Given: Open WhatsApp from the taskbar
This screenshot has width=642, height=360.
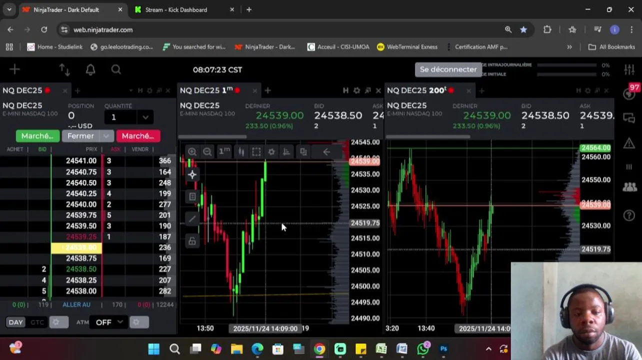Looking at the screenshot, I should pyautogui.click(x=423, y=348).
